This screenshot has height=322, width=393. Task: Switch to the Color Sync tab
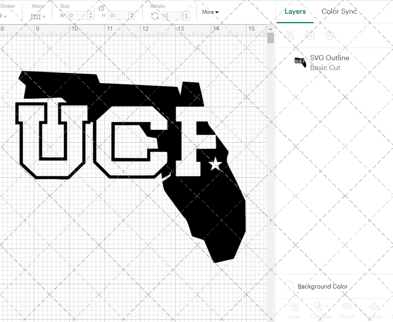(339, 11)
